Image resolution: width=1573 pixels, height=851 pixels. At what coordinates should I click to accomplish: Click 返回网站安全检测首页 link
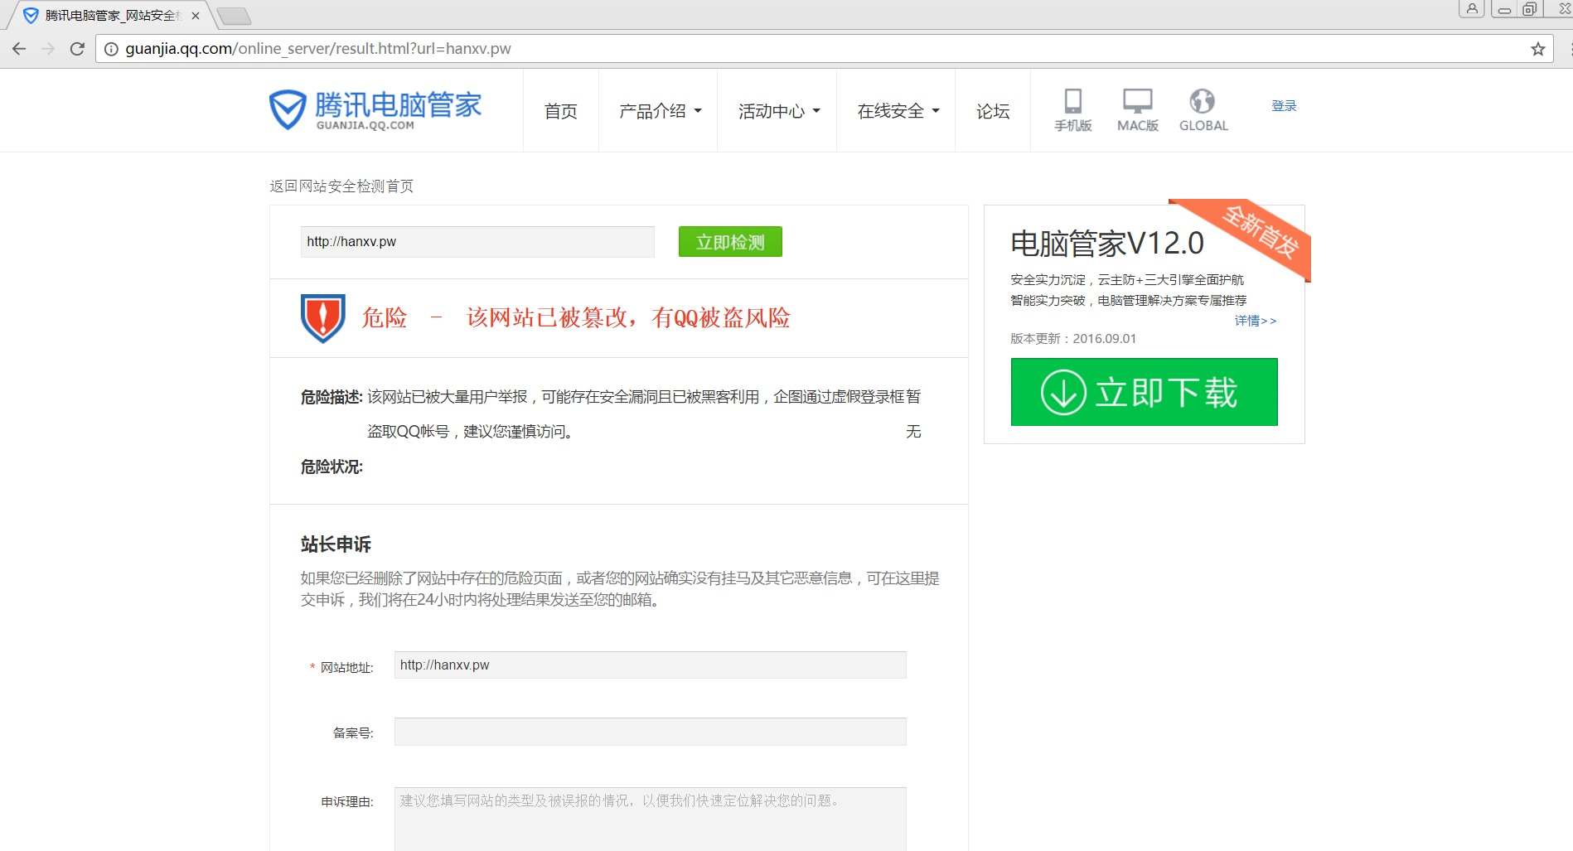341,186
